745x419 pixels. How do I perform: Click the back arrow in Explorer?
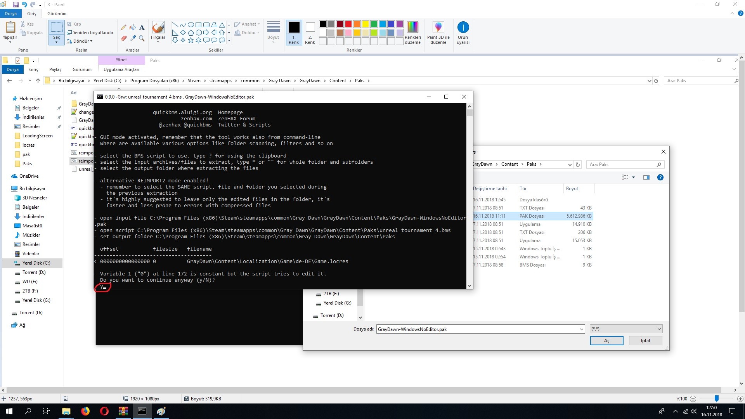[x=9, y=81]
